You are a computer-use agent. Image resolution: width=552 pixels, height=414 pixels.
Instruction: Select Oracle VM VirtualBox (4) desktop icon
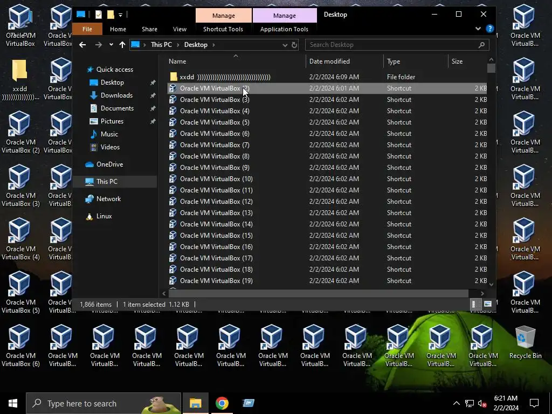20,239
